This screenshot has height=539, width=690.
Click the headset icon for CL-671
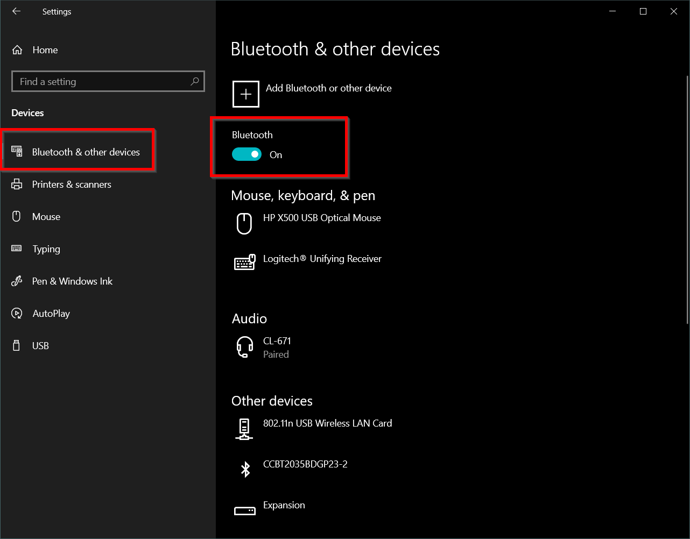[x=244, y=346]
